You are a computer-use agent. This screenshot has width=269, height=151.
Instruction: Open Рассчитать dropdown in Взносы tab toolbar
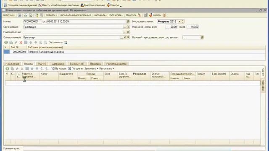point(106,69)
